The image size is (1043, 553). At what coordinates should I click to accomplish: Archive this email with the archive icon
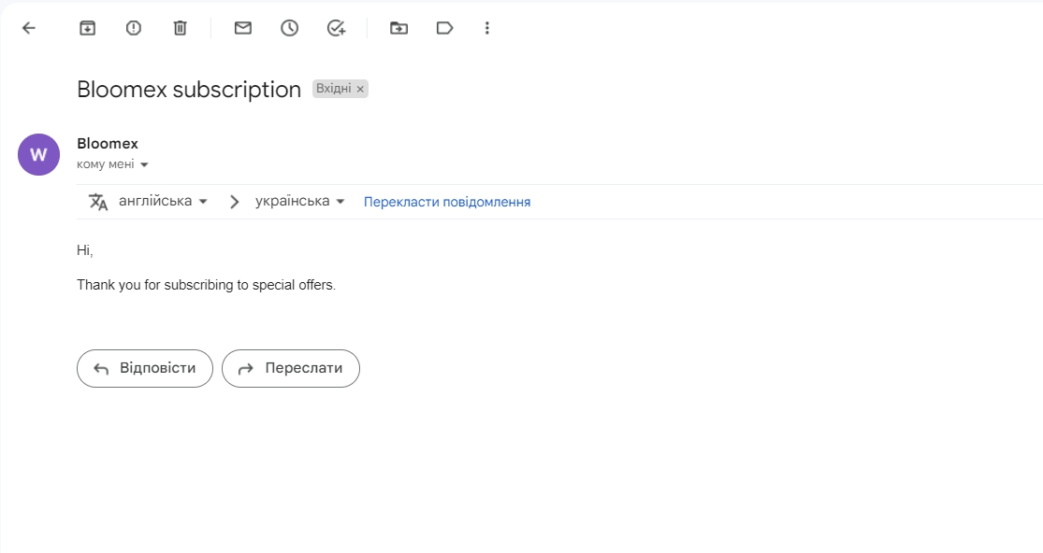pos(87,28)
